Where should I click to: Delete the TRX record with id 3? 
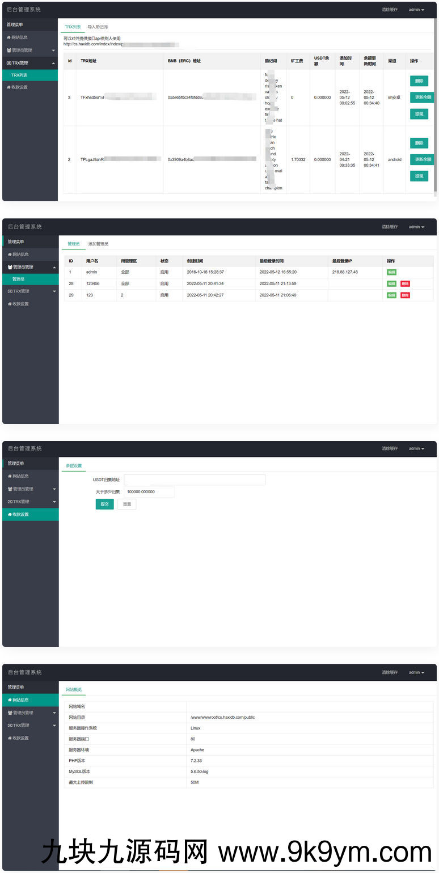point(419,81)
